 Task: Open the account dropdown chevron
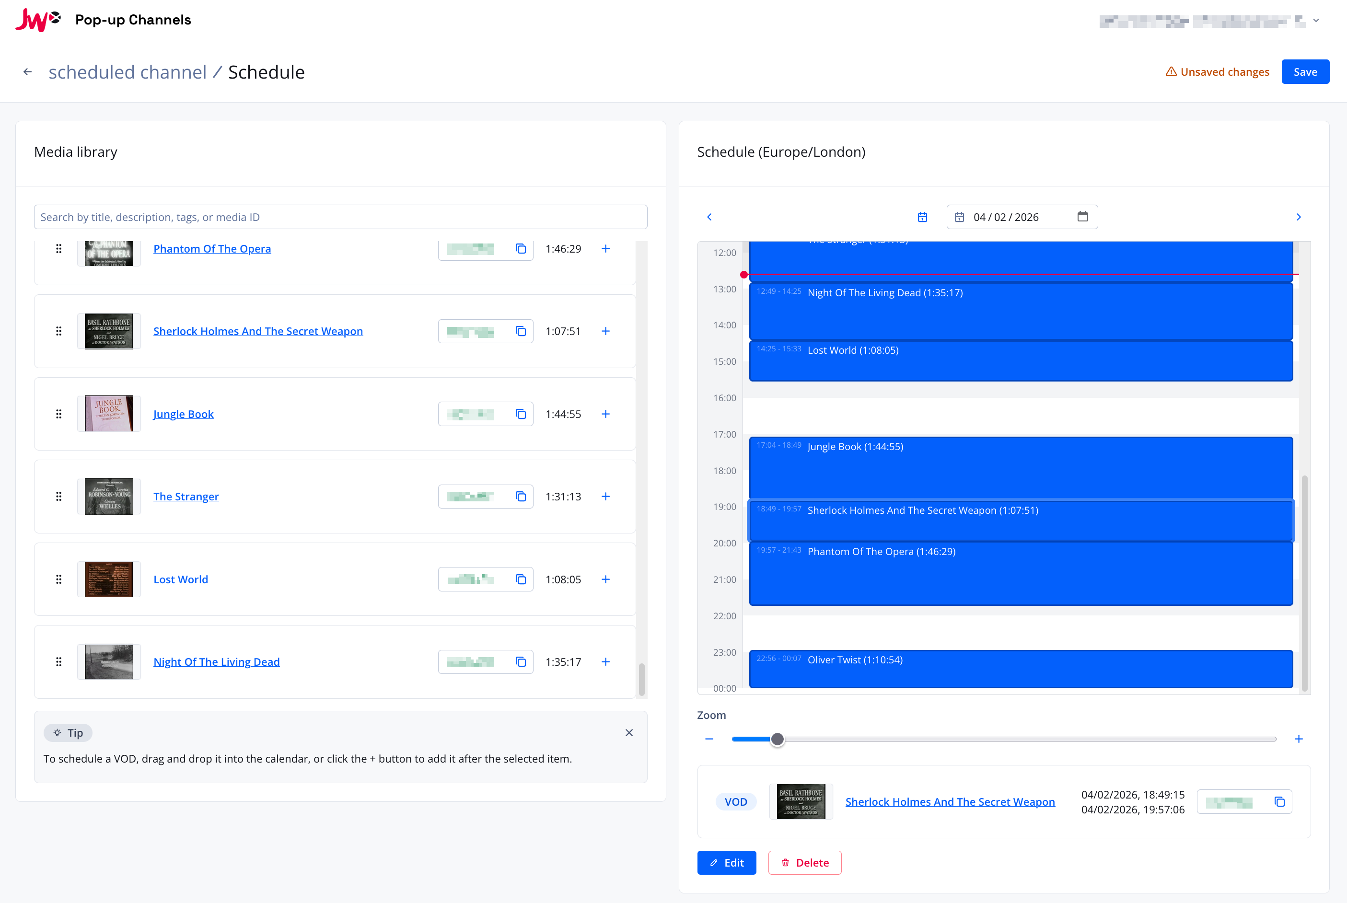[x=1316, y=21]
